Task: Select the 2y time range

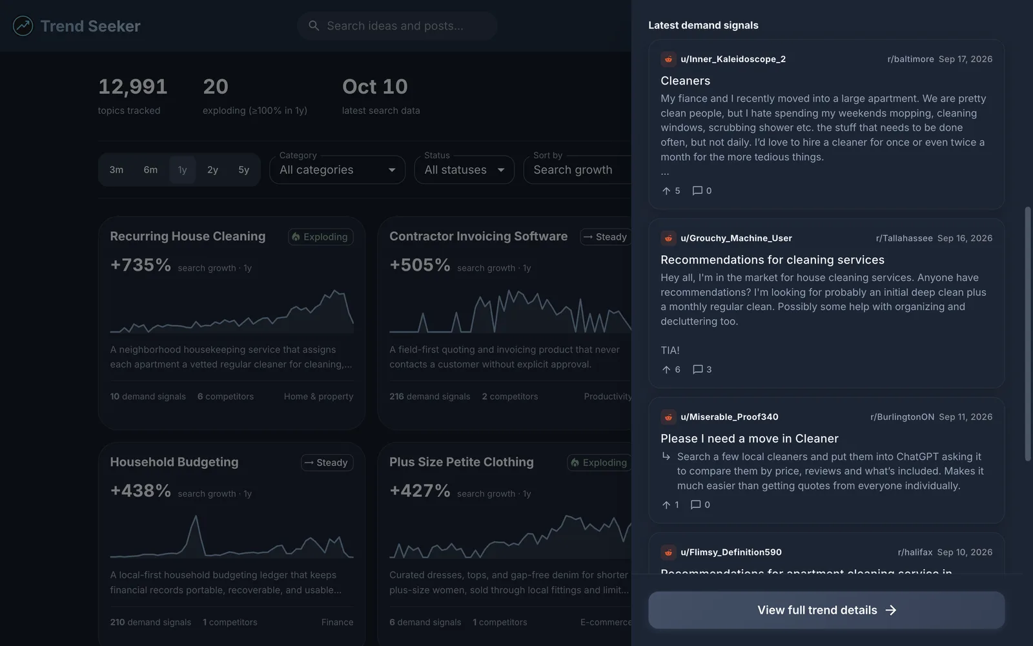Action: (212, 170)
